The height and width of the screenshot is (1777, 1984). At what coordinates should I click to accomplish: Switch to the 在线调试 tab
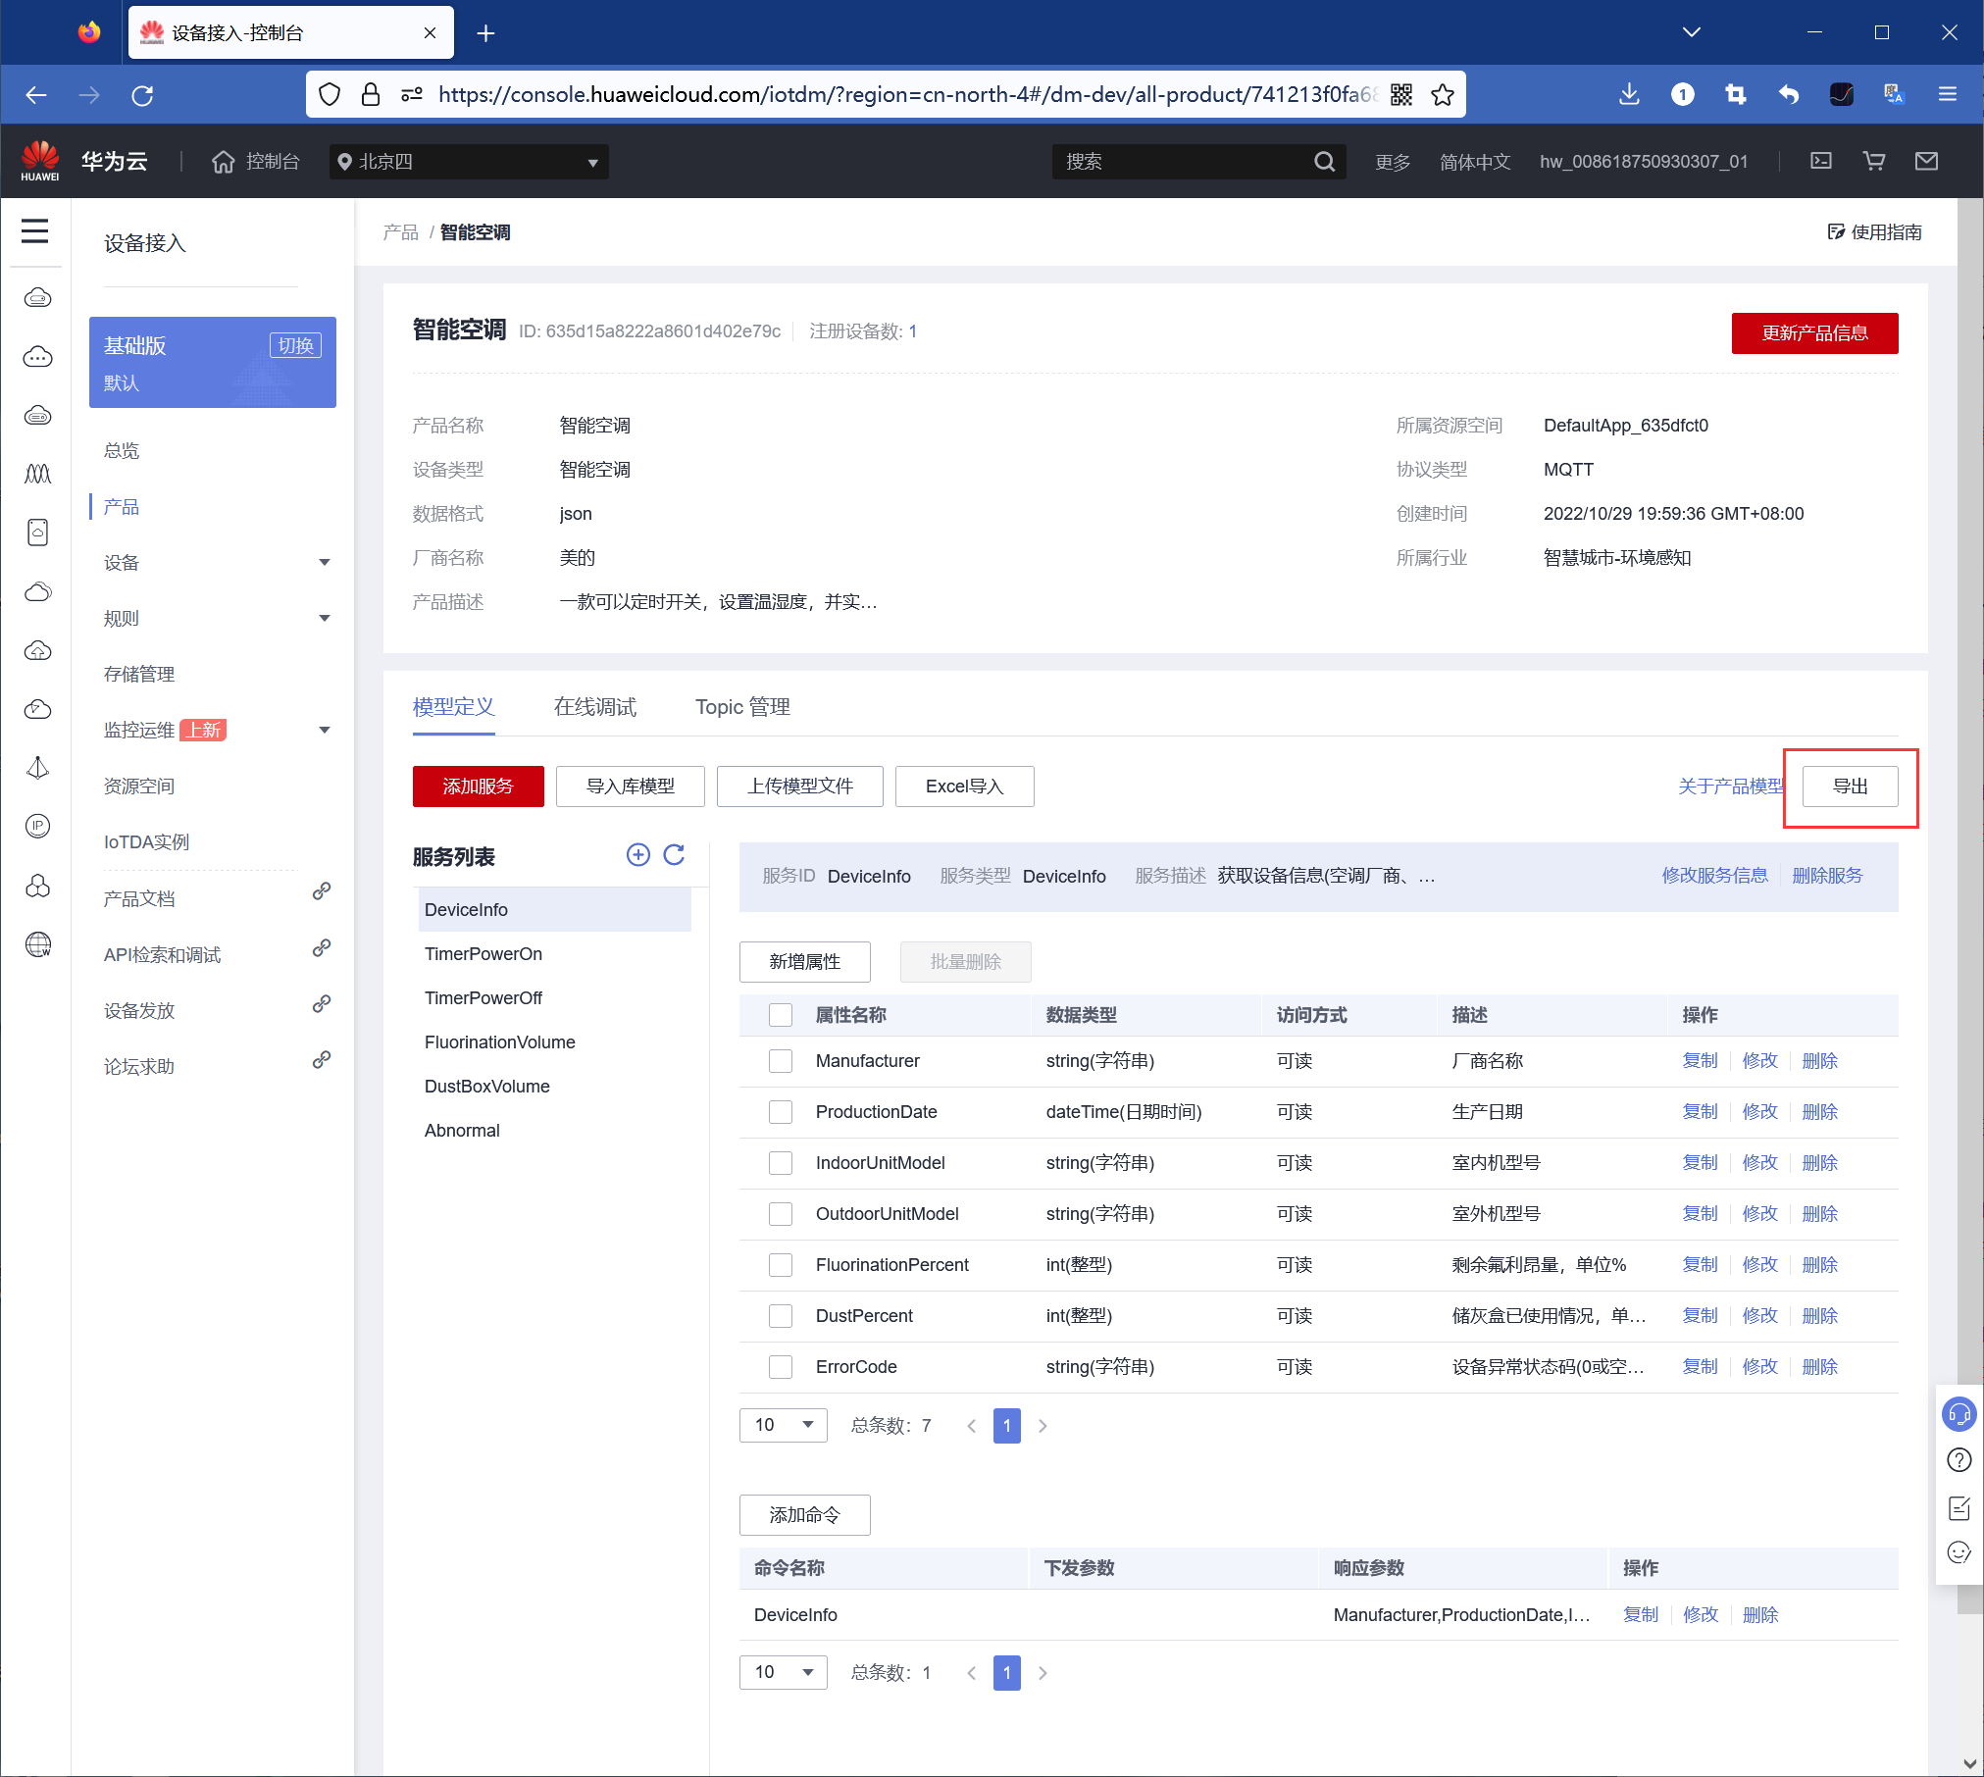click(x=594, y=707)
